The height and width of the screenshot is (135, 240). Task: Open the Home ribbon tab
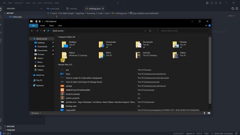(42, 26)
